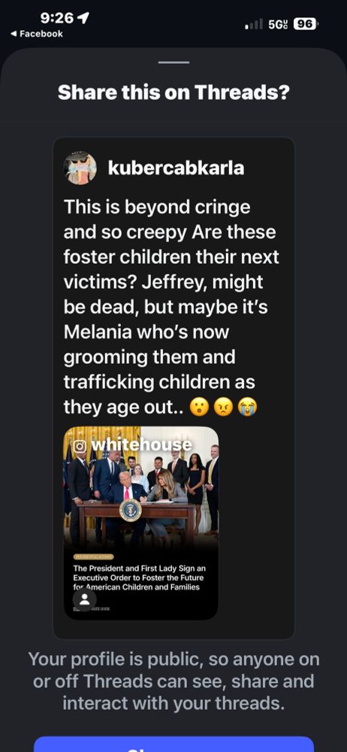The height and width of the screenshot is (752, 347).
Task: Tap the gold category tag above headline
Action: [x=93, y=556]
